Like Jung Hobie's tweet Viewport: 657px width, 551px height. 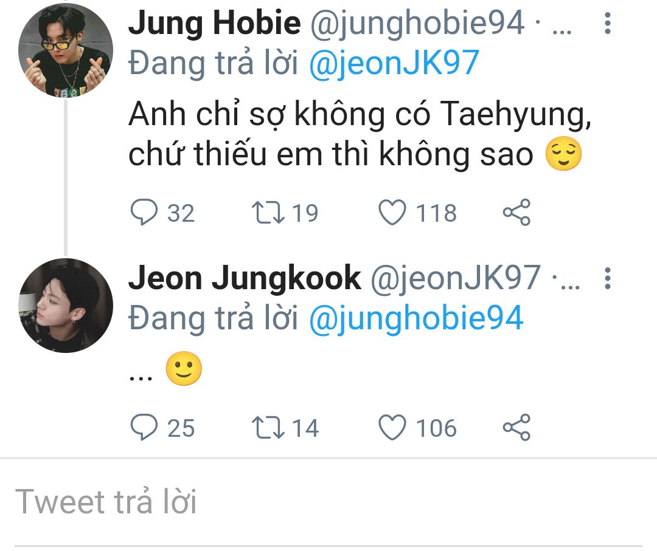(392, 213)
